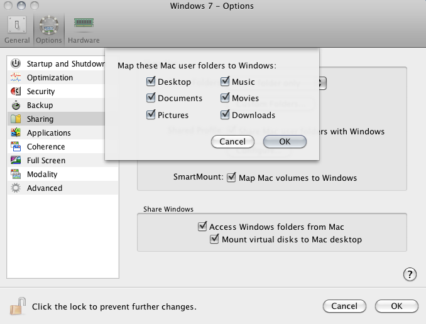This screenshot has width=426, height=324.
Task: Click the Advanced gear icon
Action: (16, 188)
